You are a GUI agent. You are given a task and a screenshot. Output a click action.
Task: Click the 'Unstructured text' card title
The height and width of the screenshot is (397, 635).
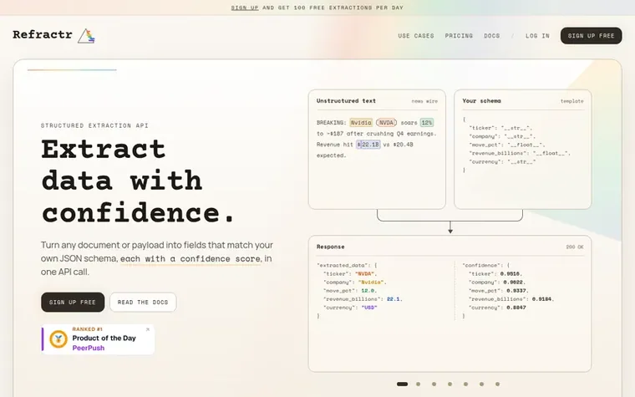[346, 101]
